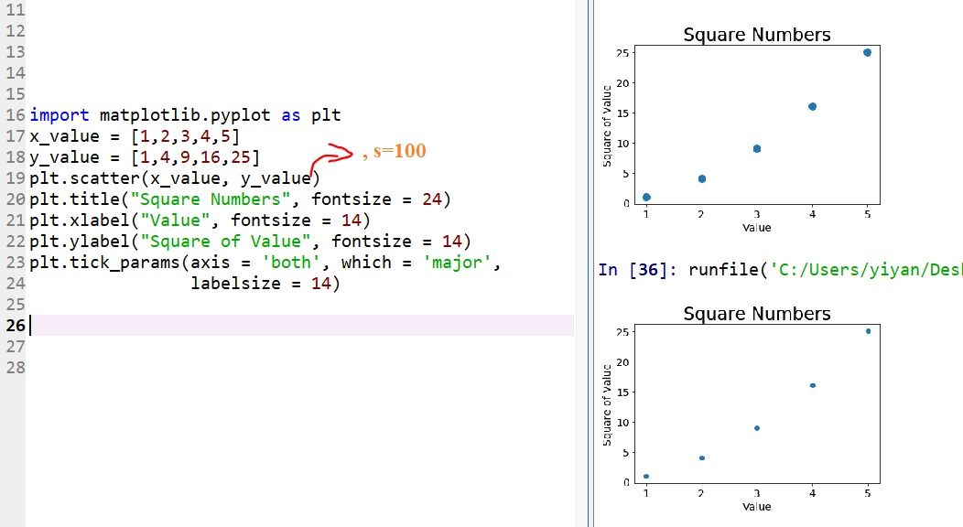This screenshot has width=963, height=527.
Task: Click the orange s=100 annotation text
Action: click(x=395, y=151)
